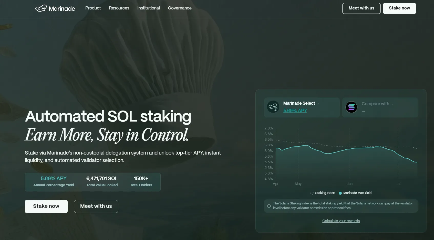This screenshot has height=240, width=434.
Task: Click the 5.69% APY stat in hero
Action: [x=54, y=179]
